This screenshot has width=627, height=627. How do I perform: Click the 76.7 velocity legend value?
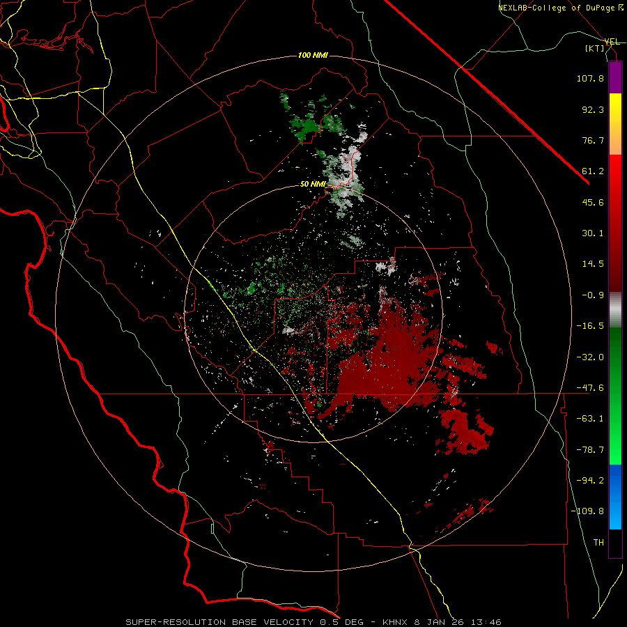(593, 140)
